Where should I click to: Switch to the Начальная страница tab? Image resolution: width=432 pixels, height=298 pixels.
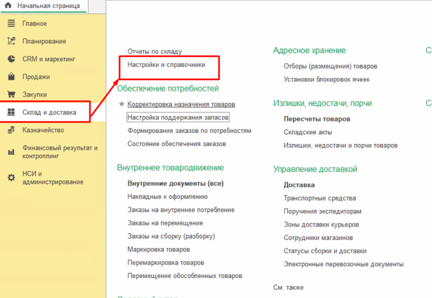(x=48, y=6)
